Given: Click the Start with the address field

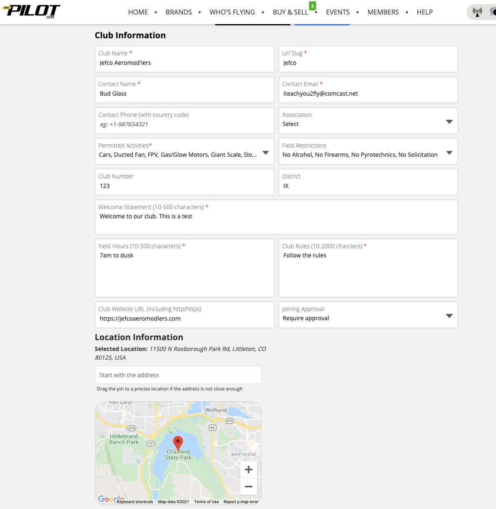Looking at the screenshot, I should pos(178,375).
